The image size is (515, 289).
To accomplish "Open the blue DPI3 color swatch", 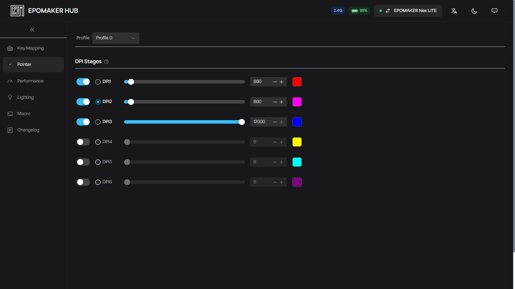I will pos(297,122).
